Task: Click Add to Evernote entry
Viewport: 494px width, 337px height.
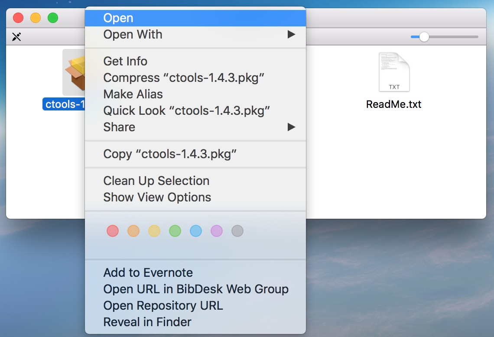Action: click(x=148, y=272)
